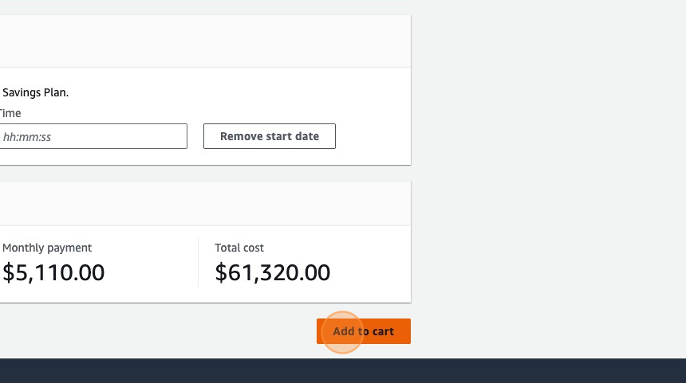Click the gray header strip of the cost summary panel

(199, 204)
